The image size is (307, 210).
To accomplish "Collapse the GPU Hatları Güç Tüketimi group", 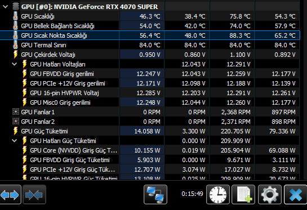I will click(14, 141).
